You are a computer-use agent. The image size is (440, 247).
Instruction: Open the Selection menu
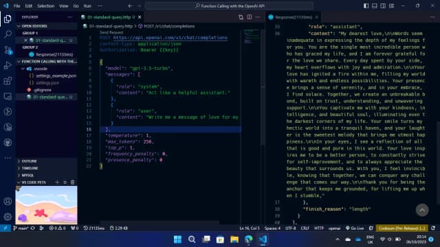pyautogui.click(x=46, y=6)
